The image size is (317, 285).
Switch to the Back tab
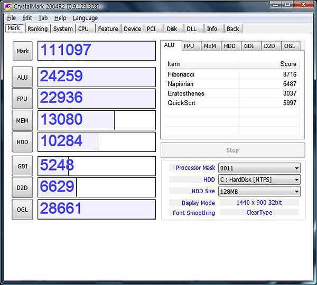[x=234, y=28]
